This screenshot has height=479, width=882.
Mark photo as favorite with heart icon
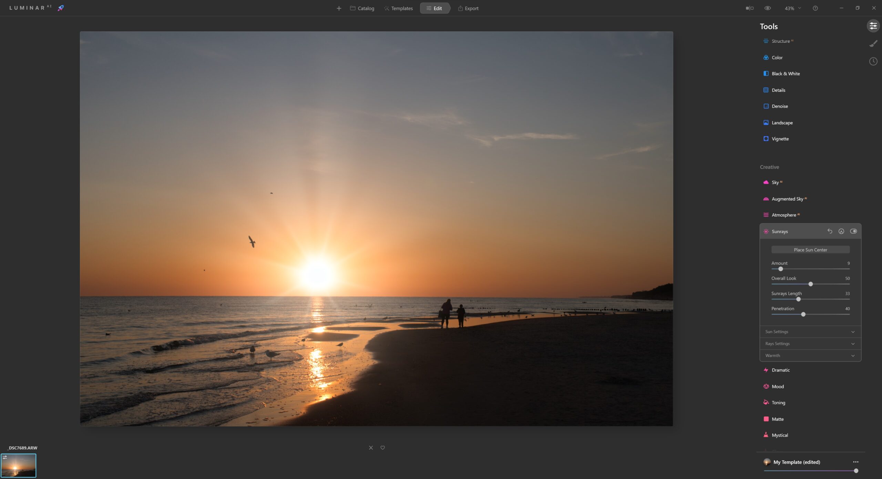point(382,448)
